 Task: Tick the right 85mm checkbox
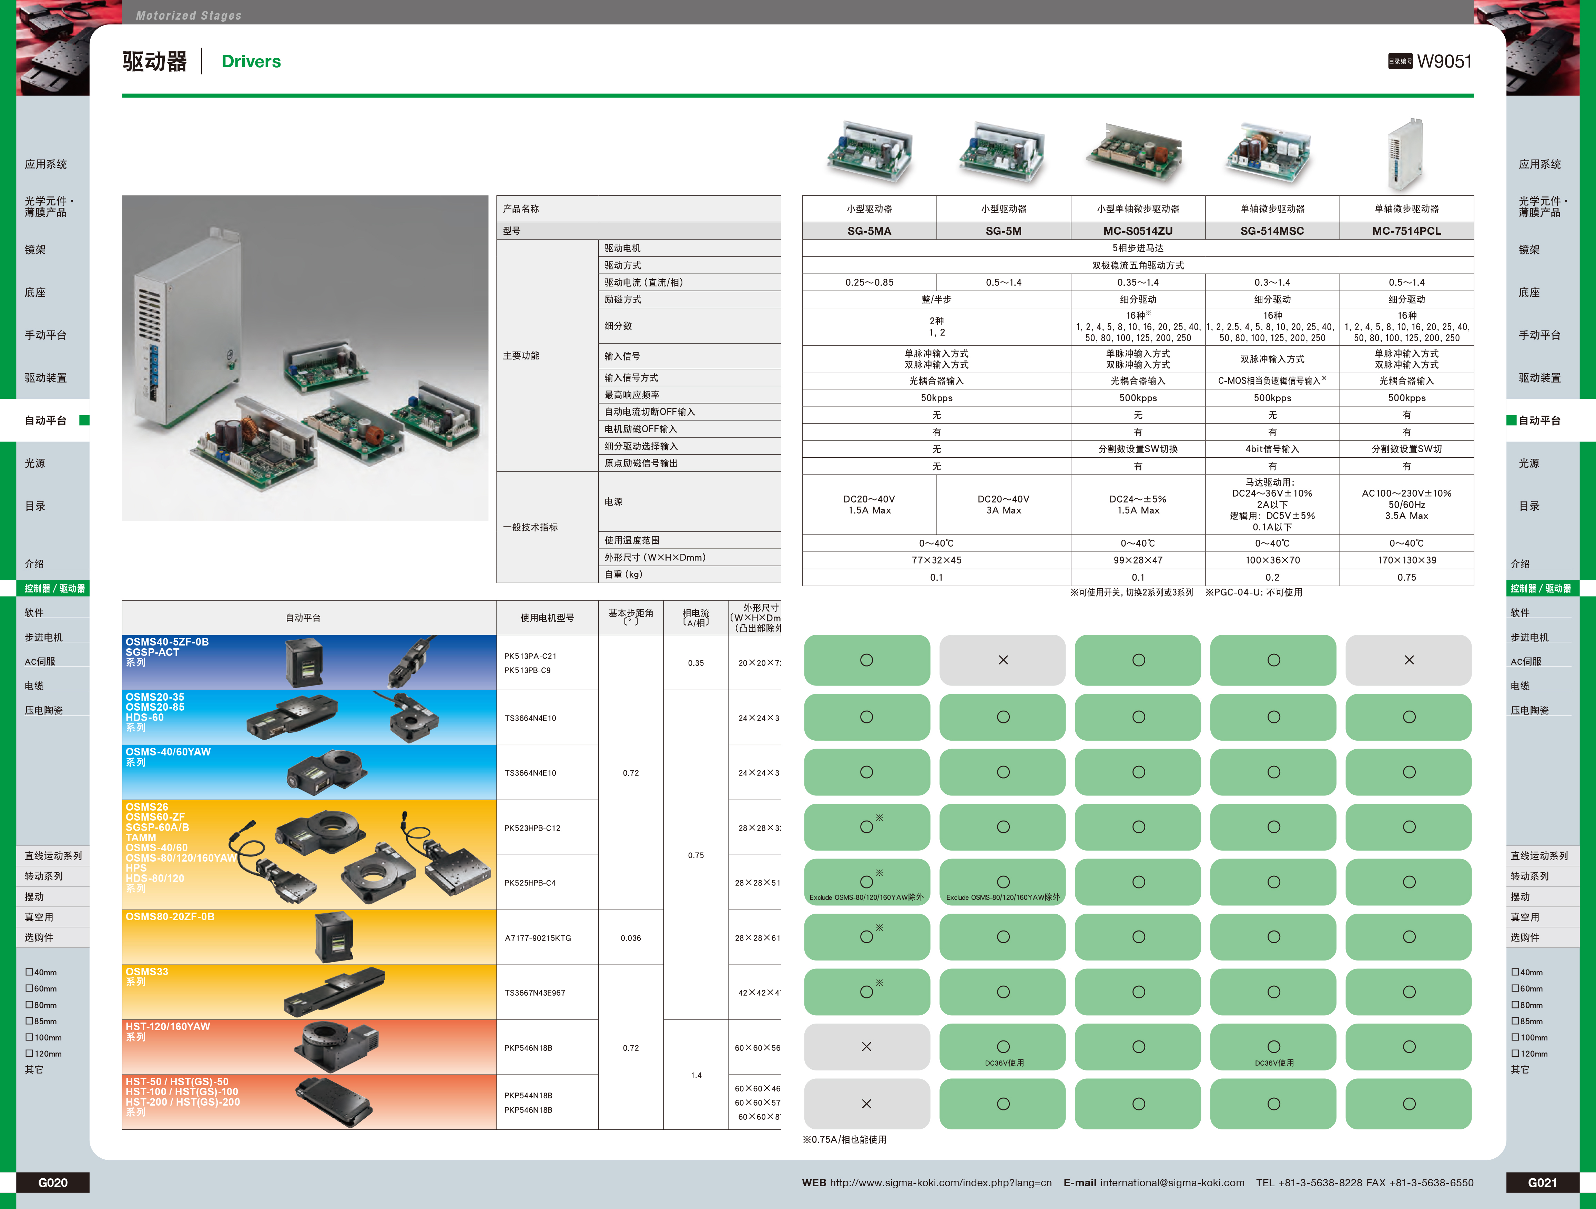coord(1516,1022)
